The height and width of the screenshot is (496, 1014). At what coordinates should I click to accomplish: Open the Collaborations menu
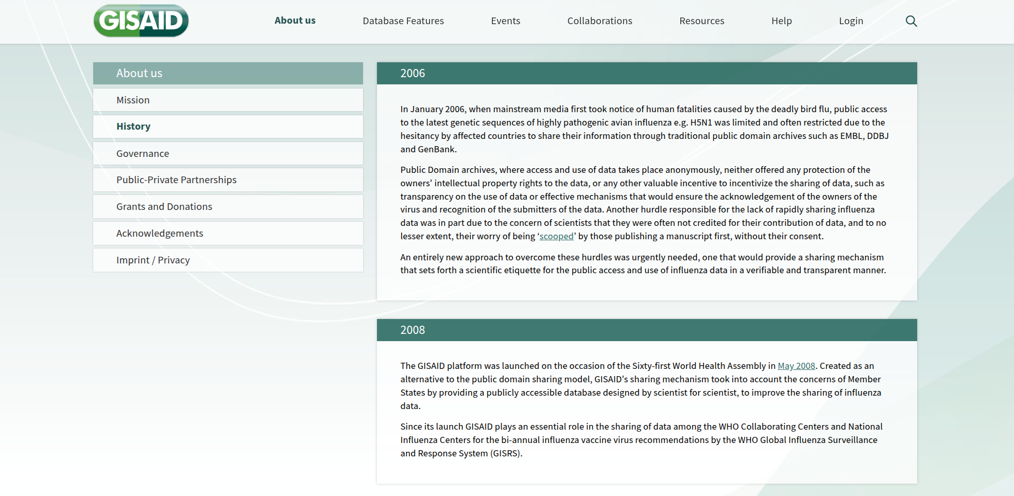[600, 21]
